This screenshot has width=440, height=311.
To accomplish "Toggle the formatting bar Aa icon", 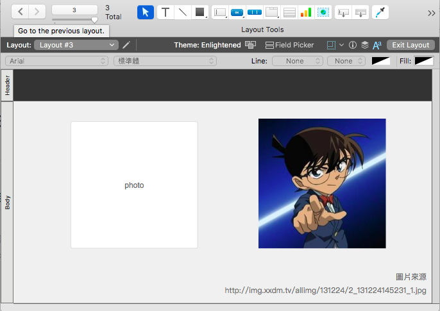I will pyautogui.click(x=377, y=45).
